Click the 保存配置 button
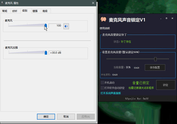This screenshot has width=177, height=124. (155, 67)
